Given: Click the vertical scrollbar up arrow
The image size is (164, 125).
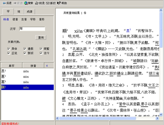Looking at the screenshot, I should tap(161, 10).
